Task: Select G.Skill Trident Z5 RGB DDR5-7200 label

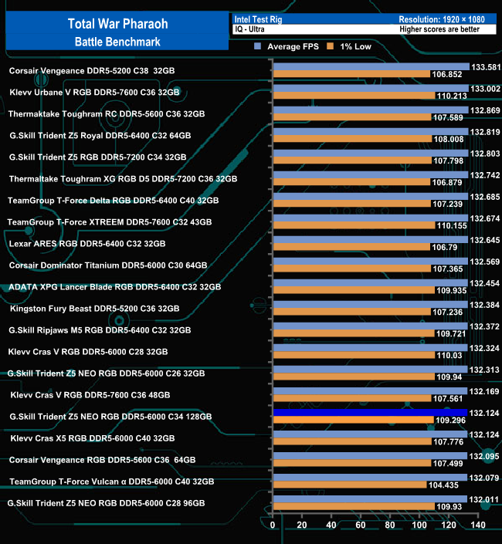Action: (x=97, y=157)
